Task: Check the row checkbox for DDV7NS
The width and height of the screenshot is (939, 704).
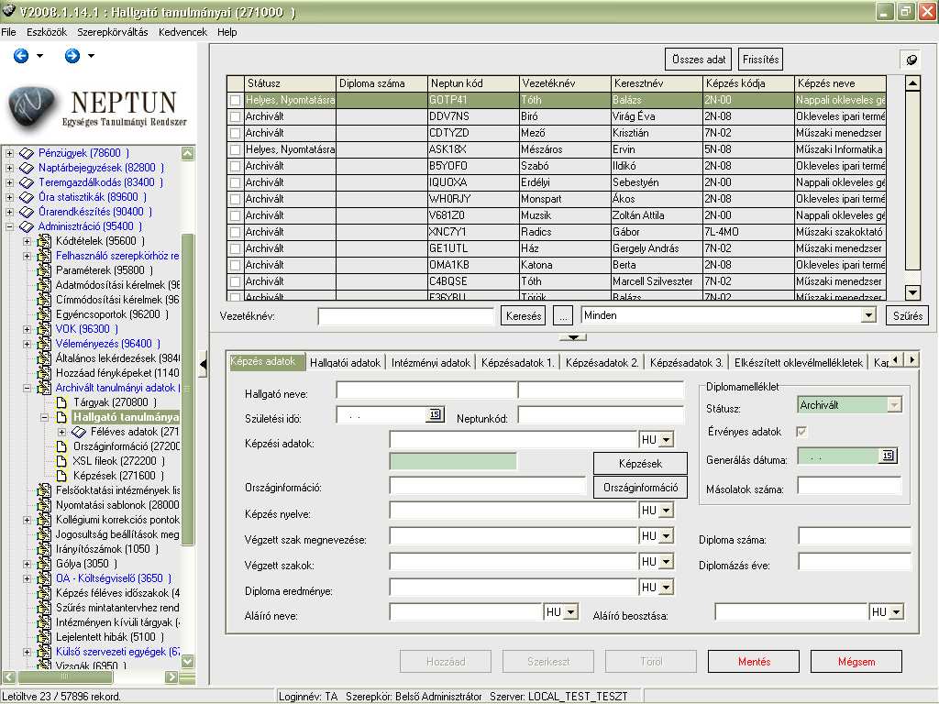Action: pos(236,116)
